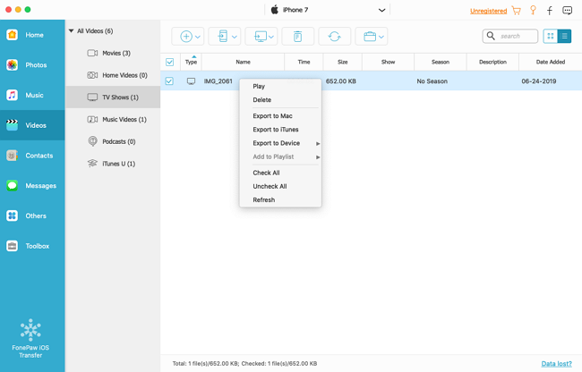Viewport: 582px width, 372px height.
Task: Click the Unregistered link
Action: [488, 11]
